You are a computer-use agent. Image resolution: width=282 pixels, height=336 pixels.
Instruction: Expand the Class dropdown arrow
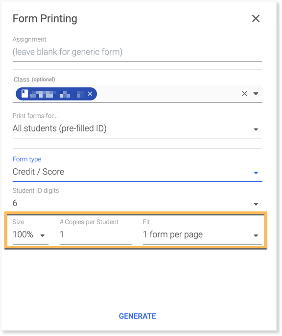click(x=256, y=94)
